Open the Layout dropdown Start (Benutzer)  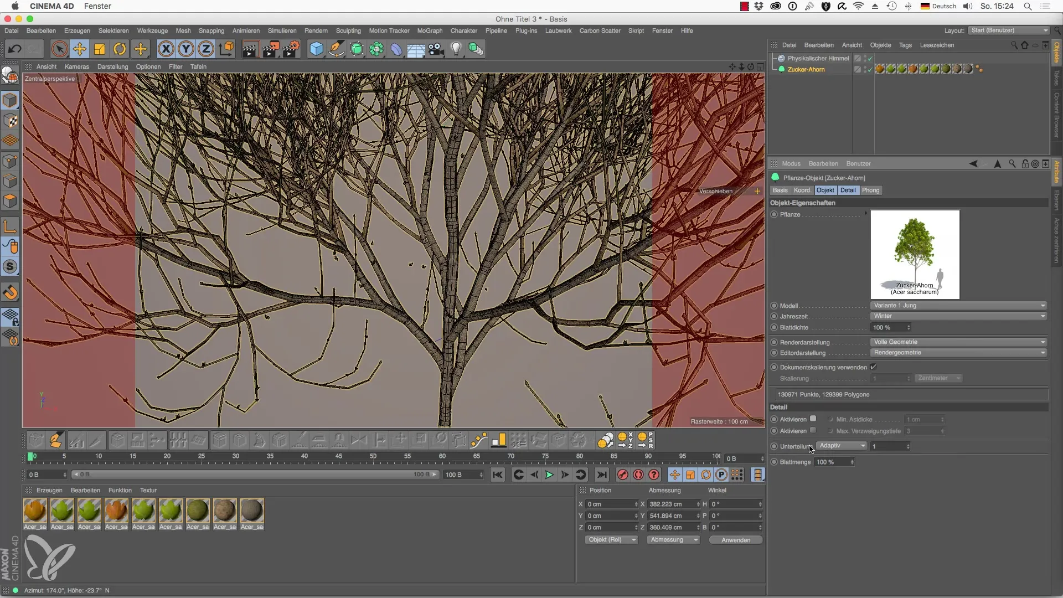(1009, 30)
